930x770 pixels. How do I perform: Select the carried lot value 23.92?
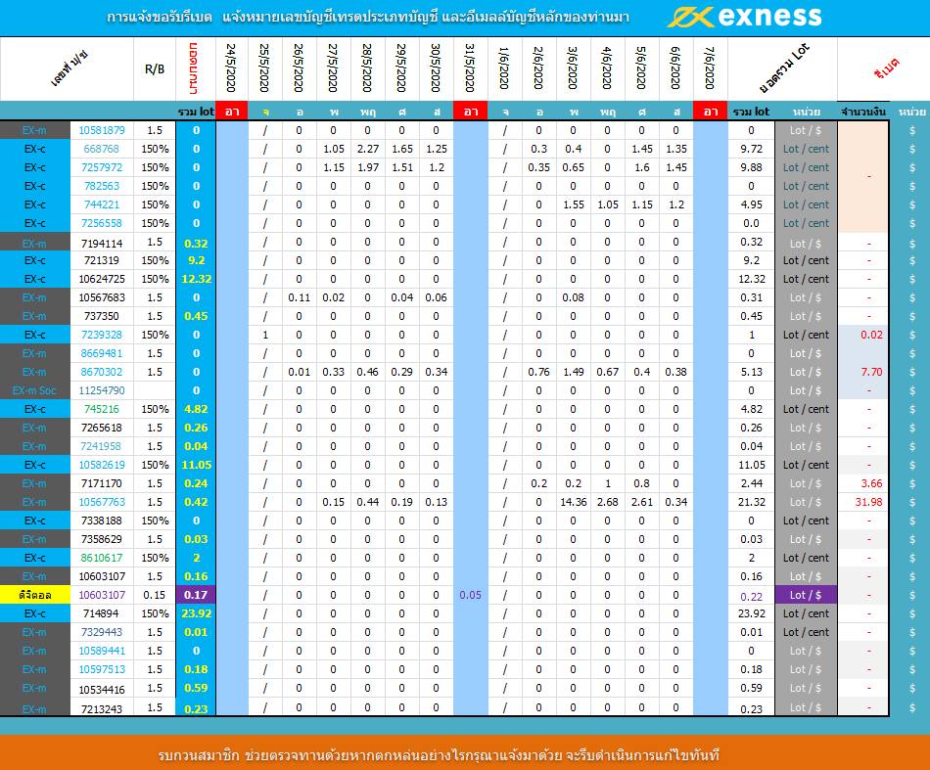pyautogui.click(x=196, y=613)
